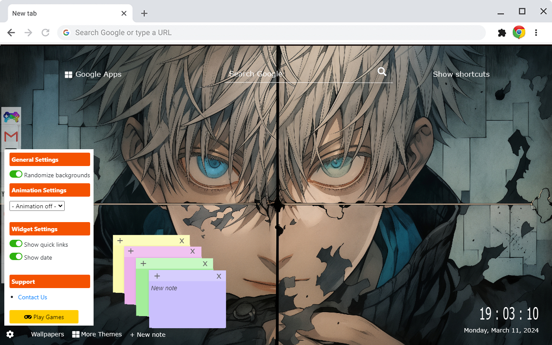
Task: Click the Google Apps grid icon
Action: (x=68, y=74)
